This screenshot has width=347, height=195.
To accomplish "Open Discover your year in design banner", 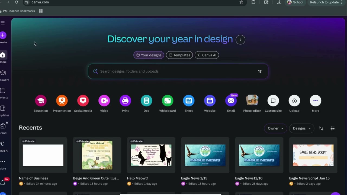I will pos(170,39).
